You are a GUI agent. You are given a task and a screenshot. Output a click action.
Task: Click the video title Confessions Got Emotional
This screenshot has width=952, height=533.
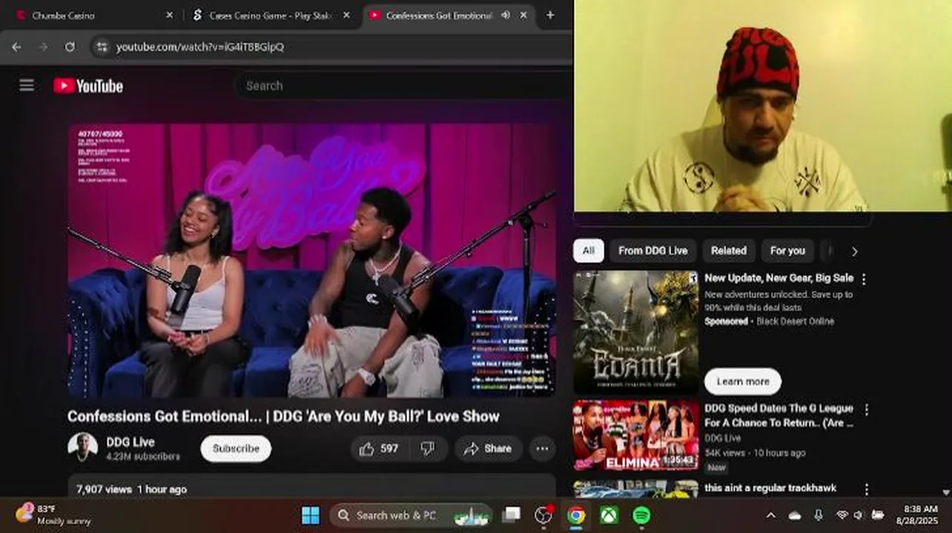click(283, 416)
